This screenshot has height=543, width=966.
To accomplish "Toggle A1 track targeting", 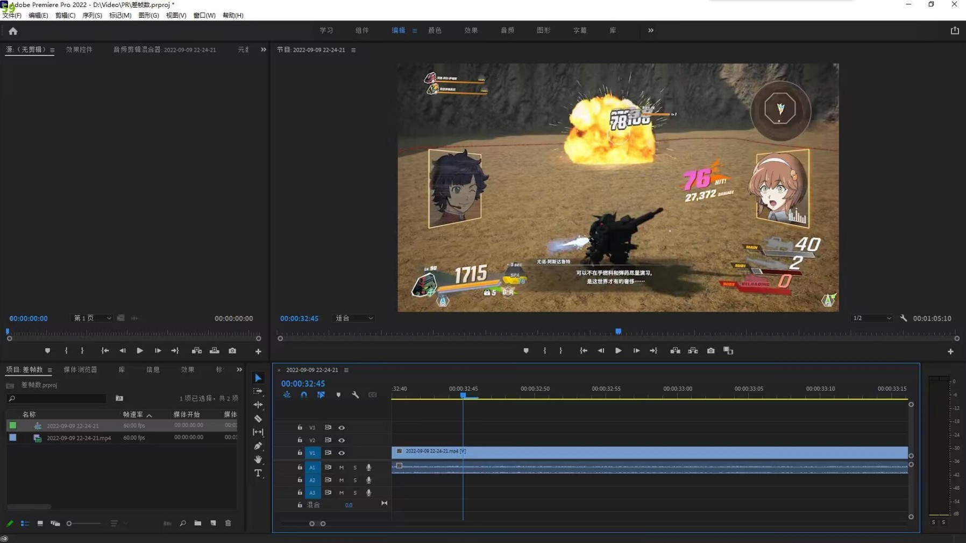I will 312,467.
